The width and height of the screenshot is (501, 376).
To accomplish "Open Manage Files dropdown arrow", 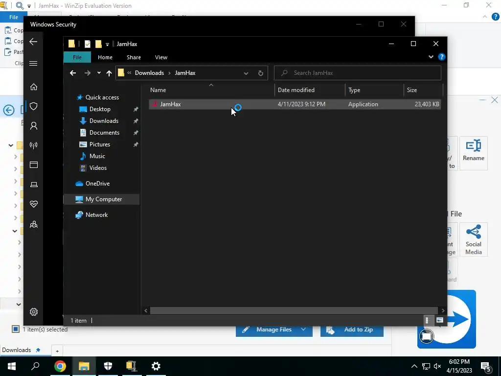I will tap(303, 329).
